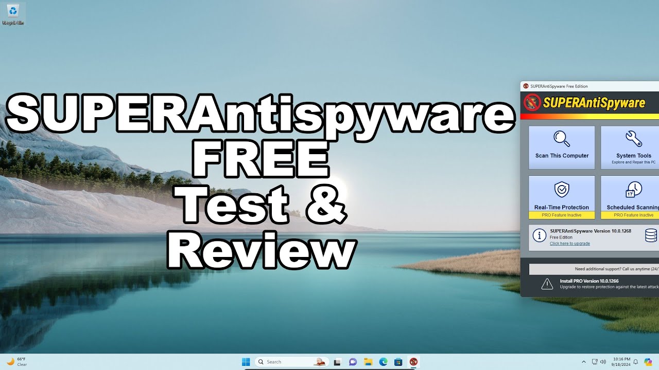Open the 66°F Clear weather widget
659x370 pixels.
[x=16, y=362]
